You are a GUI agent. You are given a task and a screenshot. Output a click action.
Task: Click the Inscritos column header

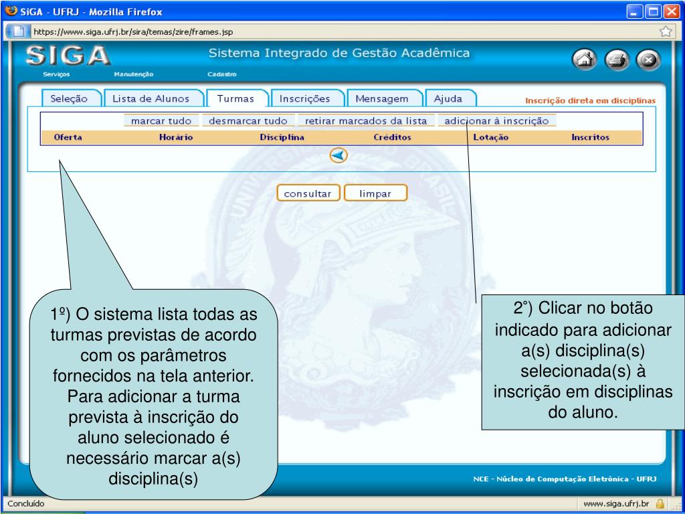[590, 137]
